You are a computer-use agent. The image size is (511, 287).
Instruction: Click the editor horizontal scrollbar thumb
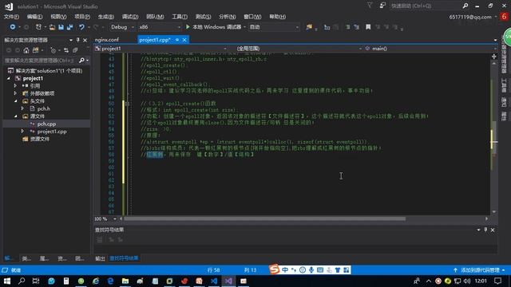pyautogui.click(x=264, y=218)
